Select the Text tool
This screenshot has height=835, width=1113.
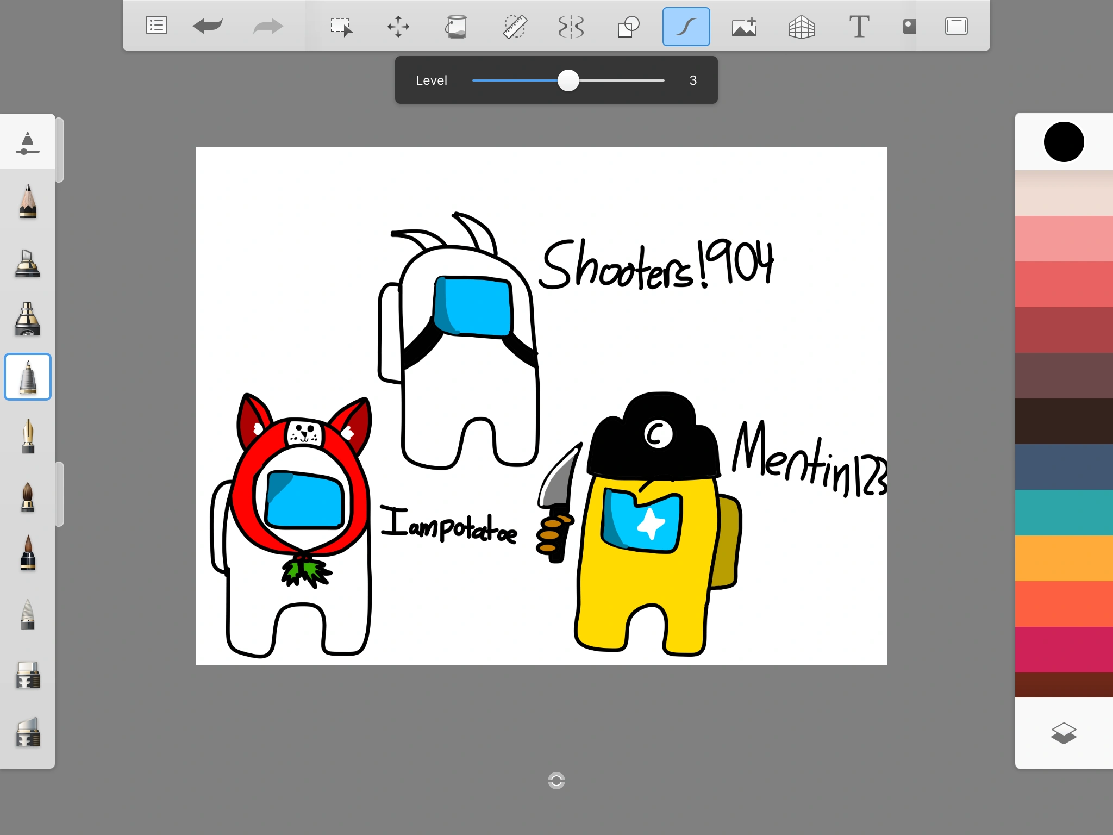point(859,26)
